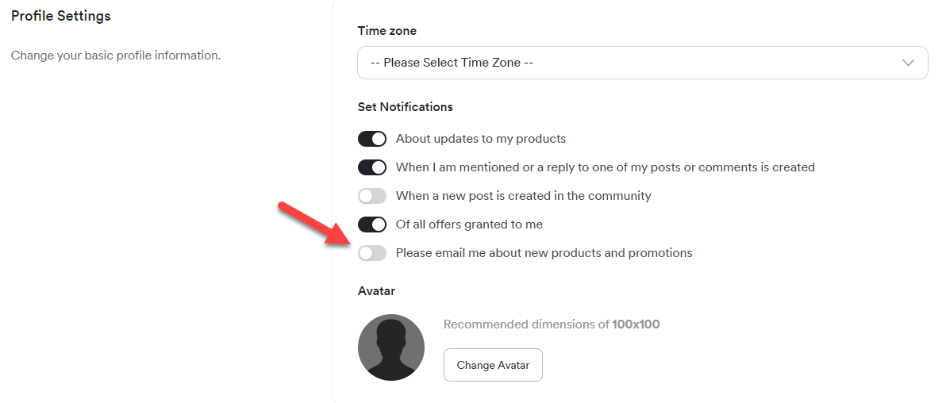
Task: Click the default avatar silhouette image
Action: 391,347
